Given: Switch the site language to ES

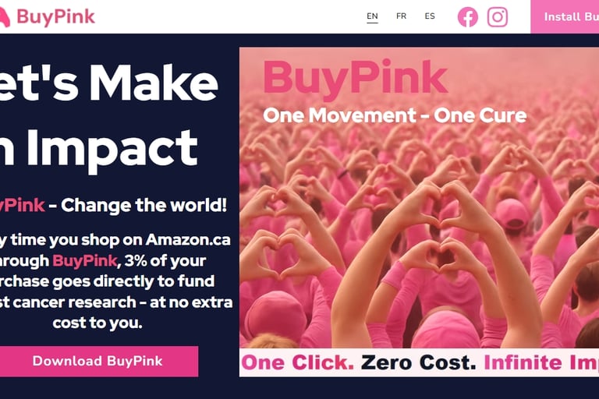Looking at the screenshot, I should coord(430,16).
